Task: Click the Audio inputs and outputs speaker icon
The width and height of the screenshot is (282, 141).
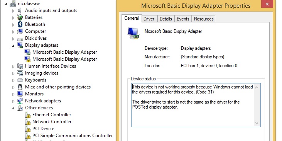Action: click(20, 10)
